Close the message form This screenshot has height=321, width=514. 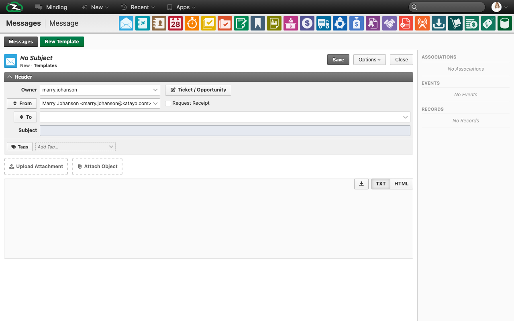pyautogui.click(x=402, y=60)
